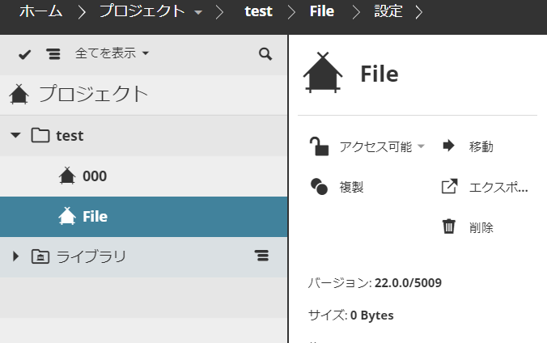The width and height of the screenshot is (547, 343).
Task: Click the checkmark select icon
Action: [24, 54]
